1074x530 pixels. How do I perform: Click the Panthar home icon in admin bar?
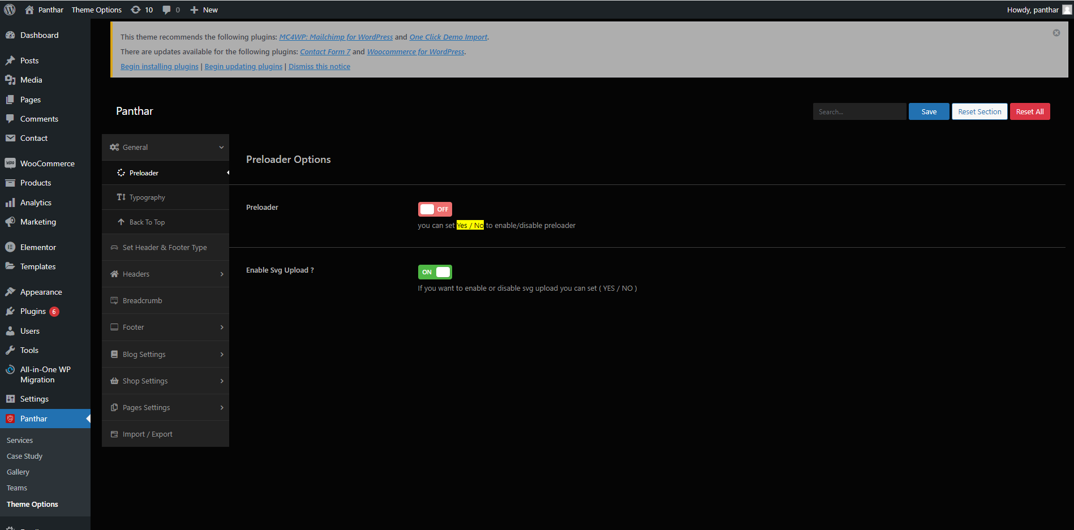(x=29, y=10)
